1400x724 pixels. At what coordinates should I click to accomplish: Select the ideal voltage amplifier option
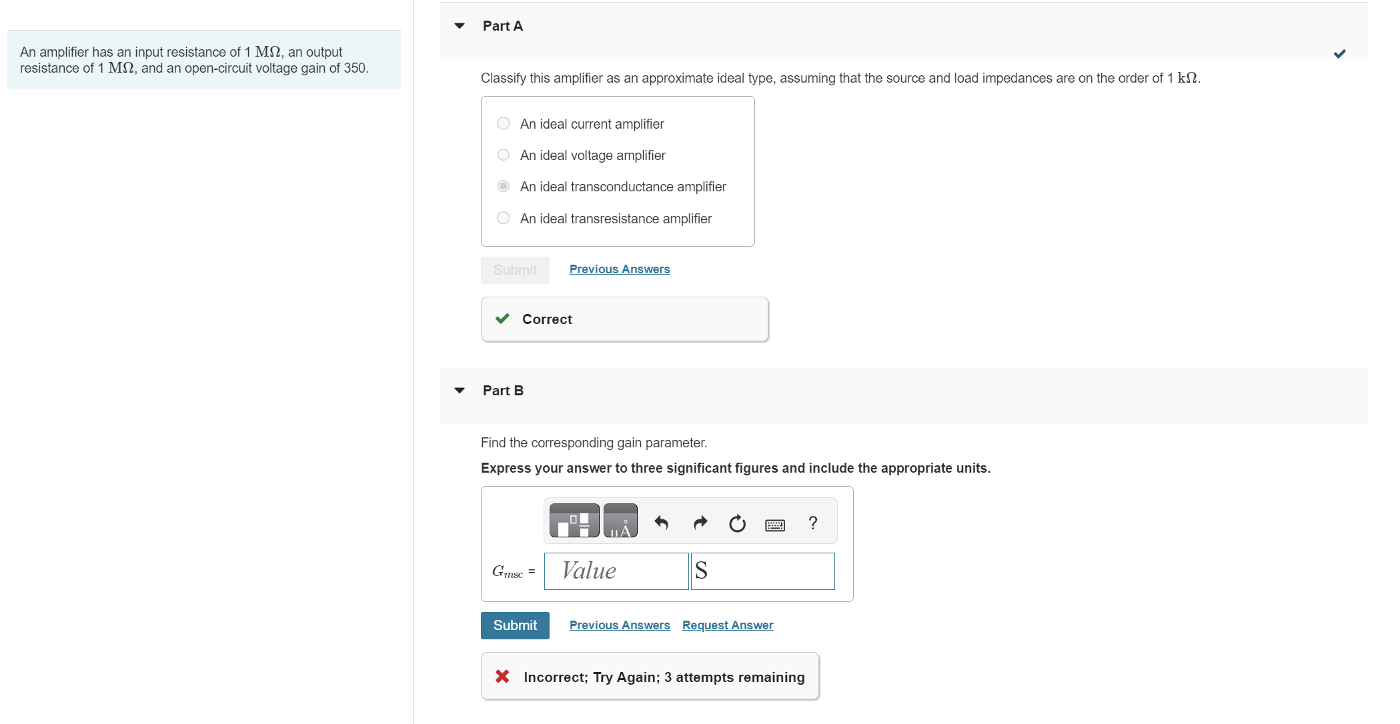[x=504, y=155]
